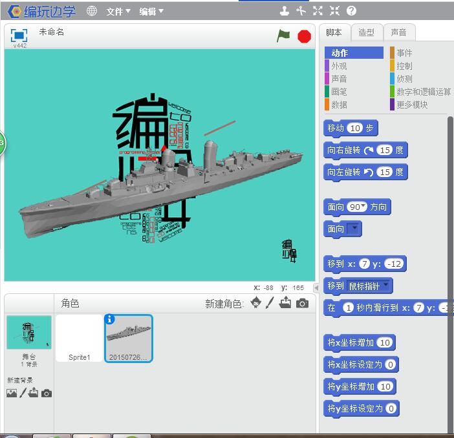Open the help question mark tool
This screenshot has height=438, width=454.
[x=351, y=10]
